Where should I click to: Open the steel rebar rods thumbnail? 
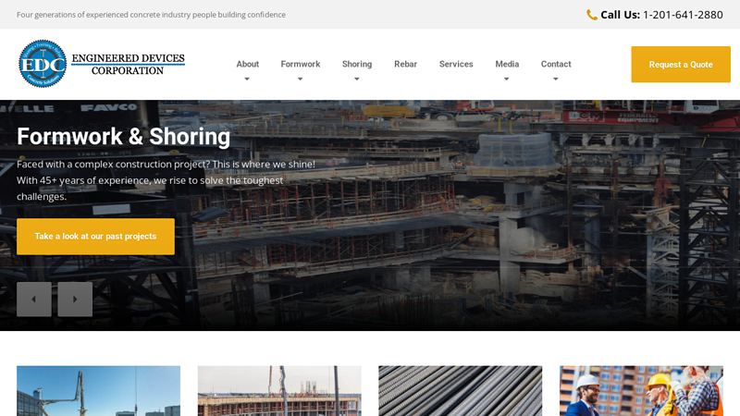pos(460,390)
